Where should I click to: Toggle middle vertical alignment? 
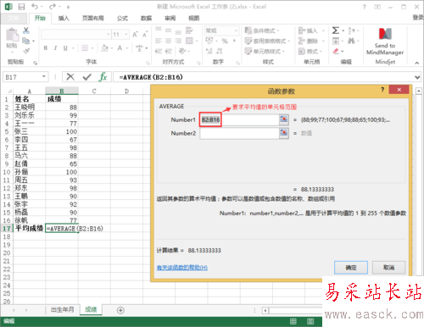point(168,30)
